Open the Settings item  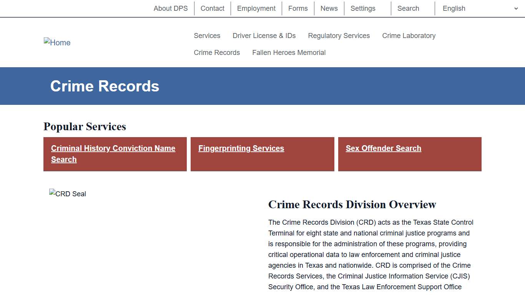point(362,8)
